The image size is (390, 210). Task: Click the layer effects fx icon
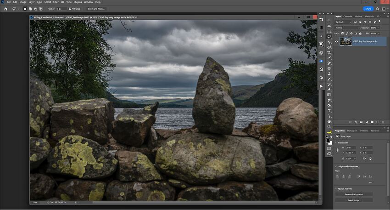(356, 122)
